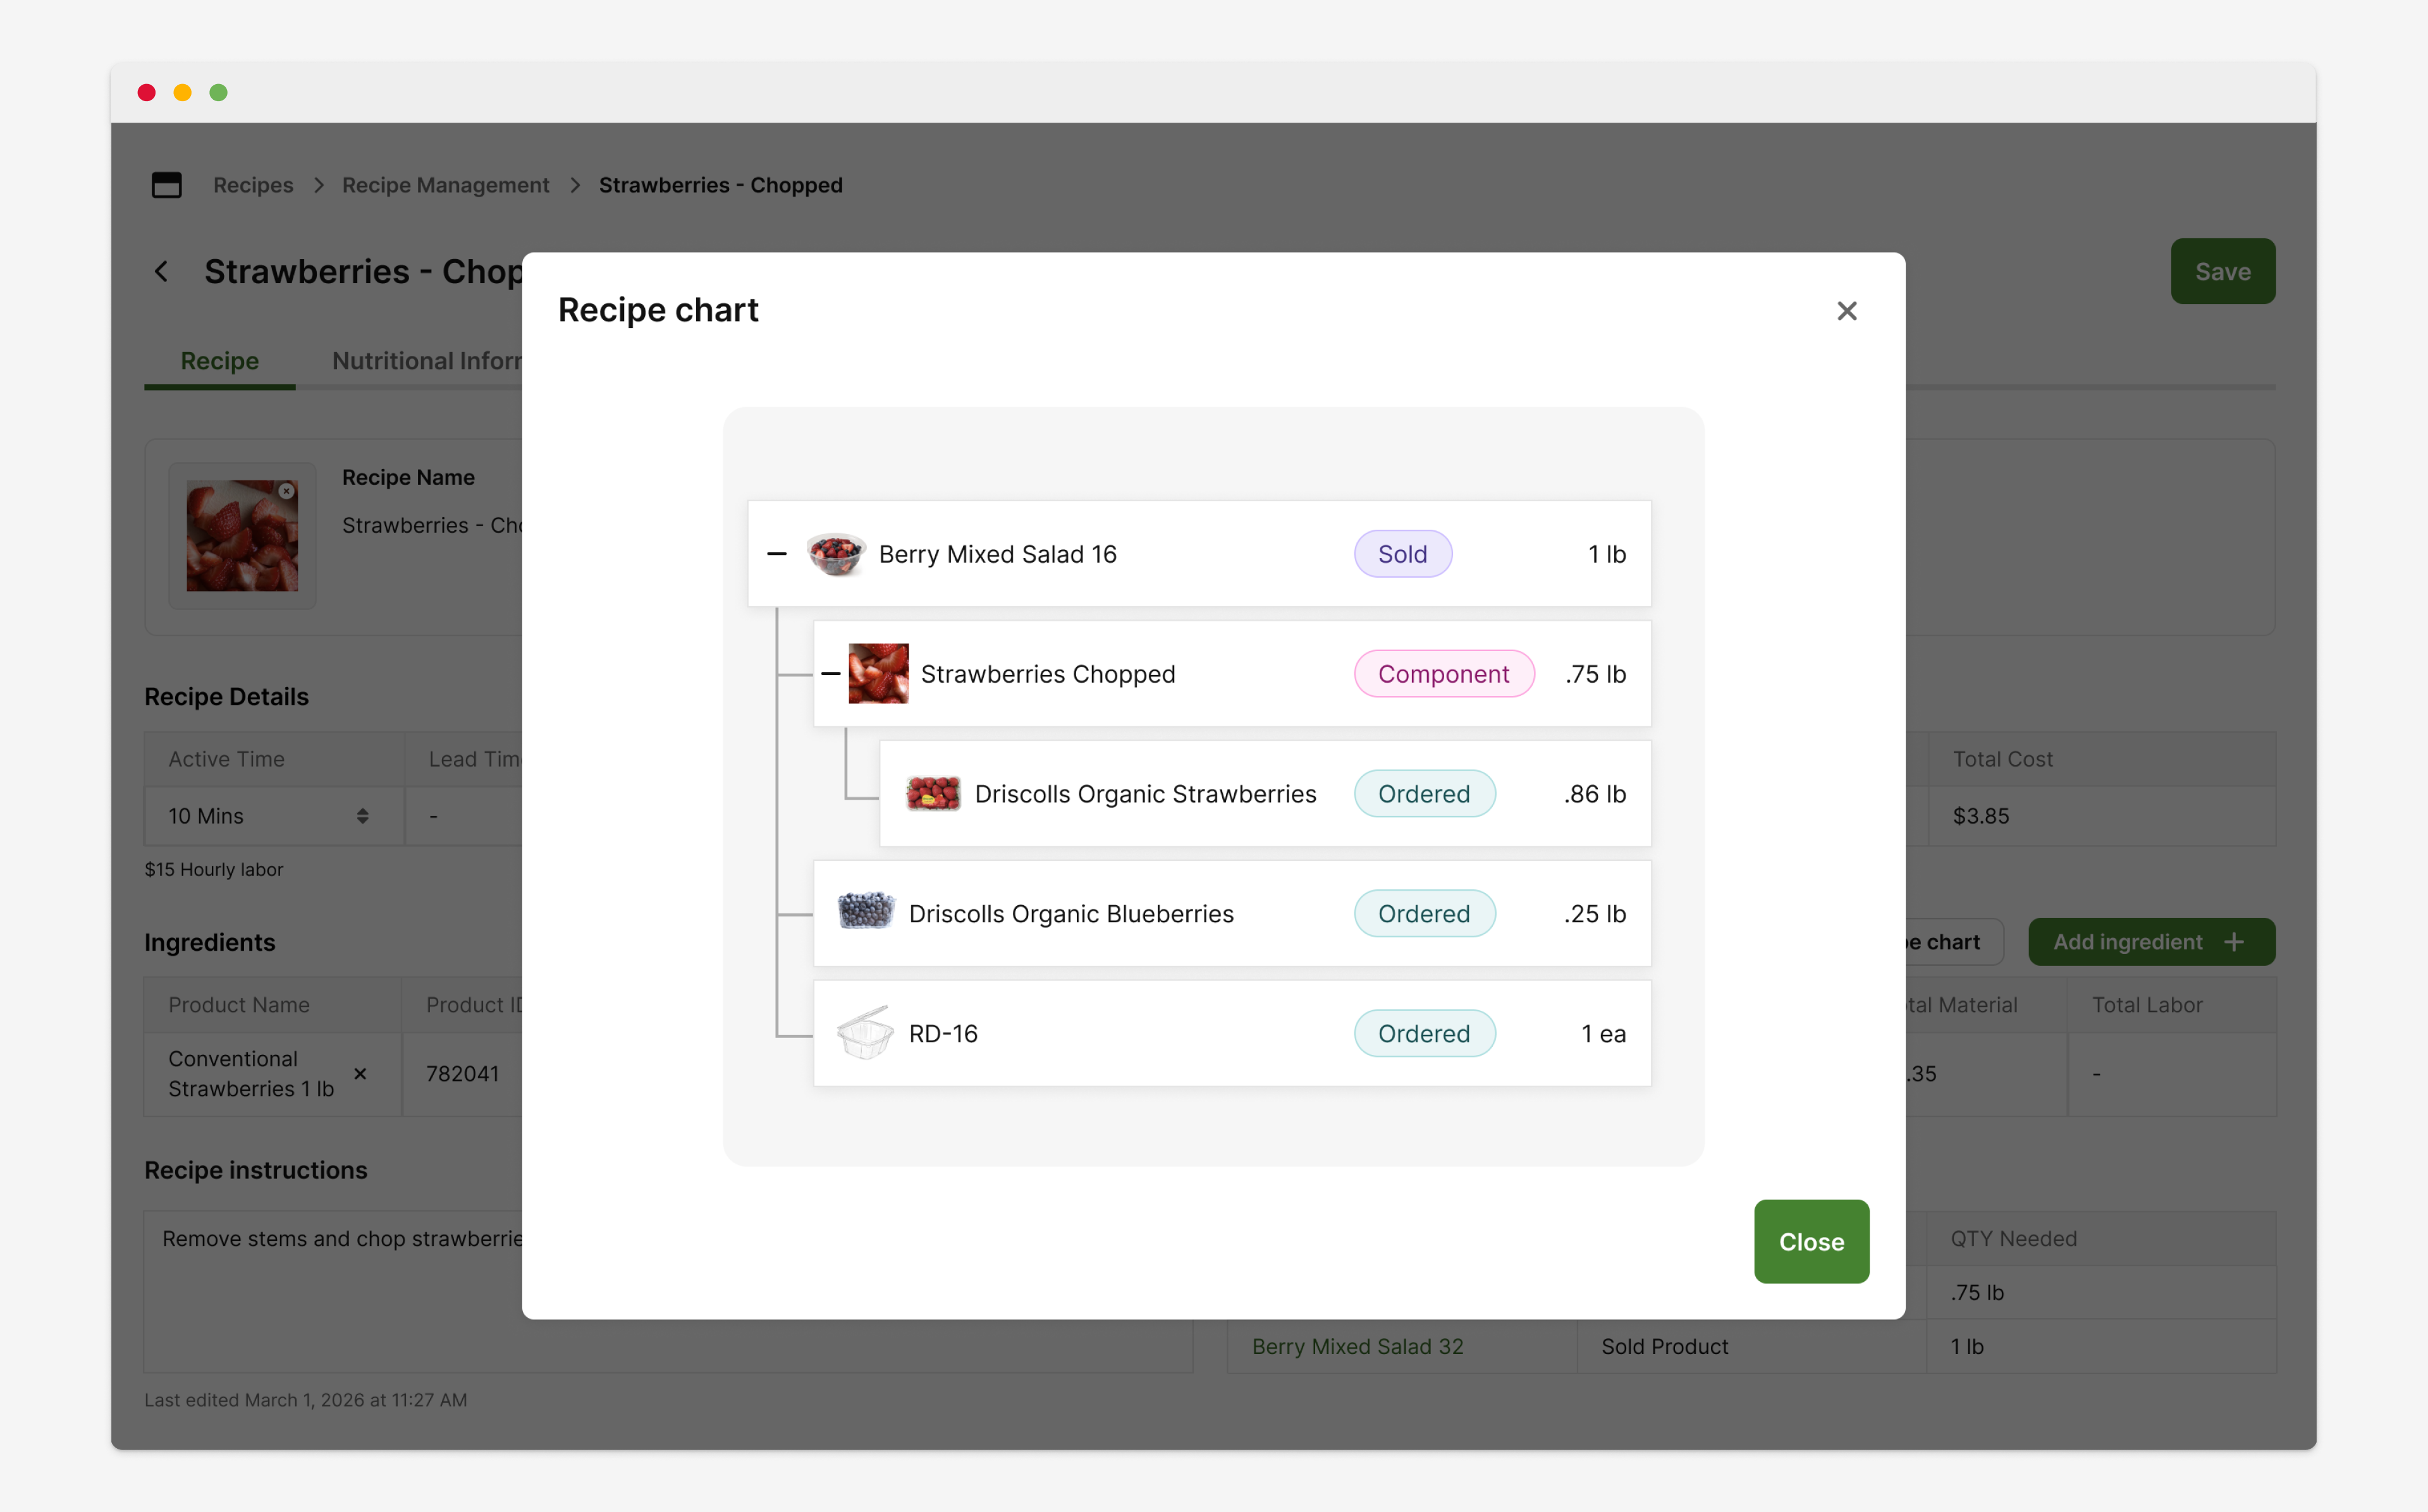Open the 10 Mins Active Time stepper
This screenshot has height=1512, width=2428.
(x=362, y=816)
